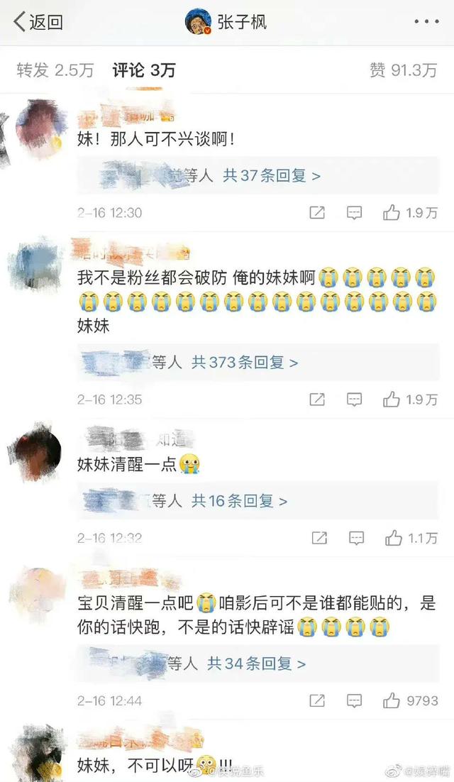Image resolution: width=454 pixels, height=782 pixels.
Task: Reply to the comment posted 2-16 12:30
Action: [x=354, y=213]
